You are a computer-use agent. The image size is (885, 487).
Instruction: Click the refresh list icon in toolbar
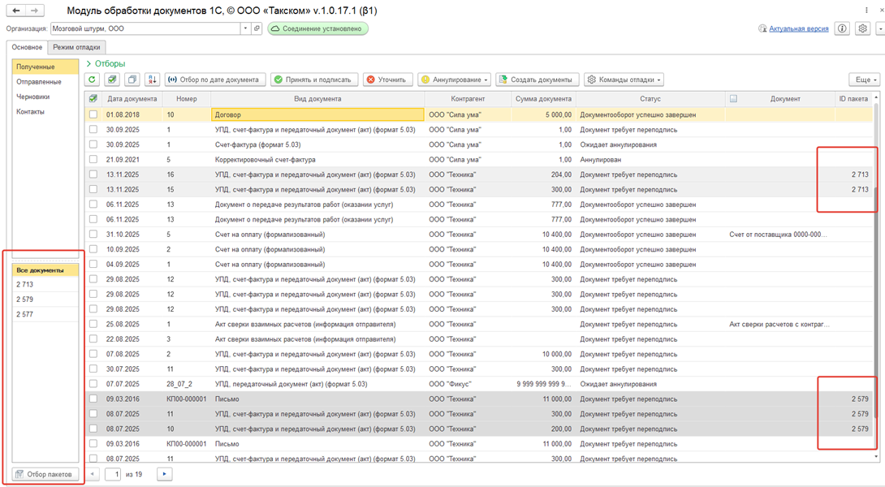pos(92,80)
